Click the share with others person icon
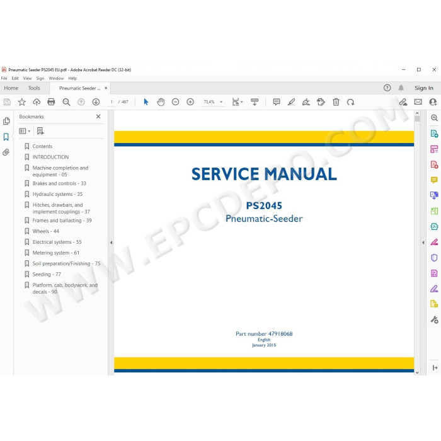 [x=433, y=102]
